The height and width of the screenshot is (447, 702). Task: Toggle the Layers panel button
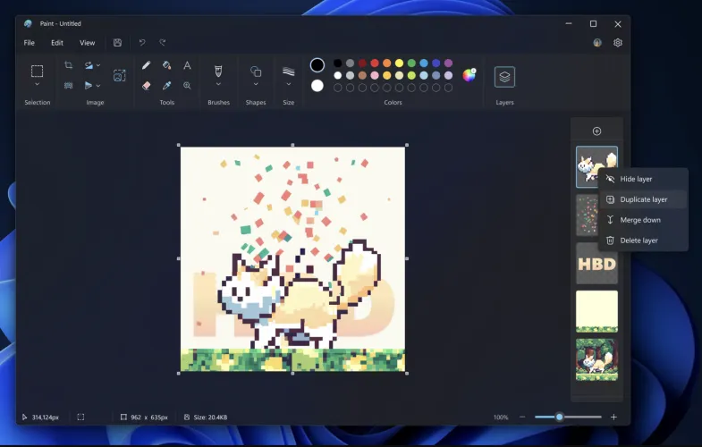coord(504,77)
